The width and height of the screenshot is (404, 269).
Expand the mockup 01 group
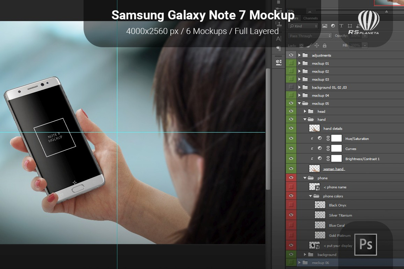point(299,63)
